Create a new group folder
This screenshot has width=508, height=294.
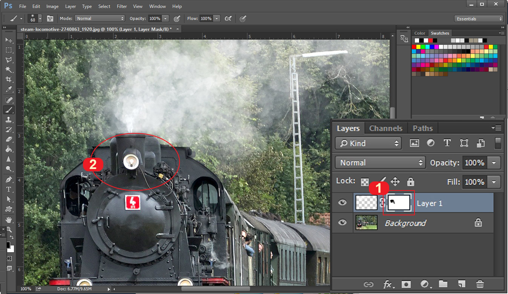click(x=443, y=284)
